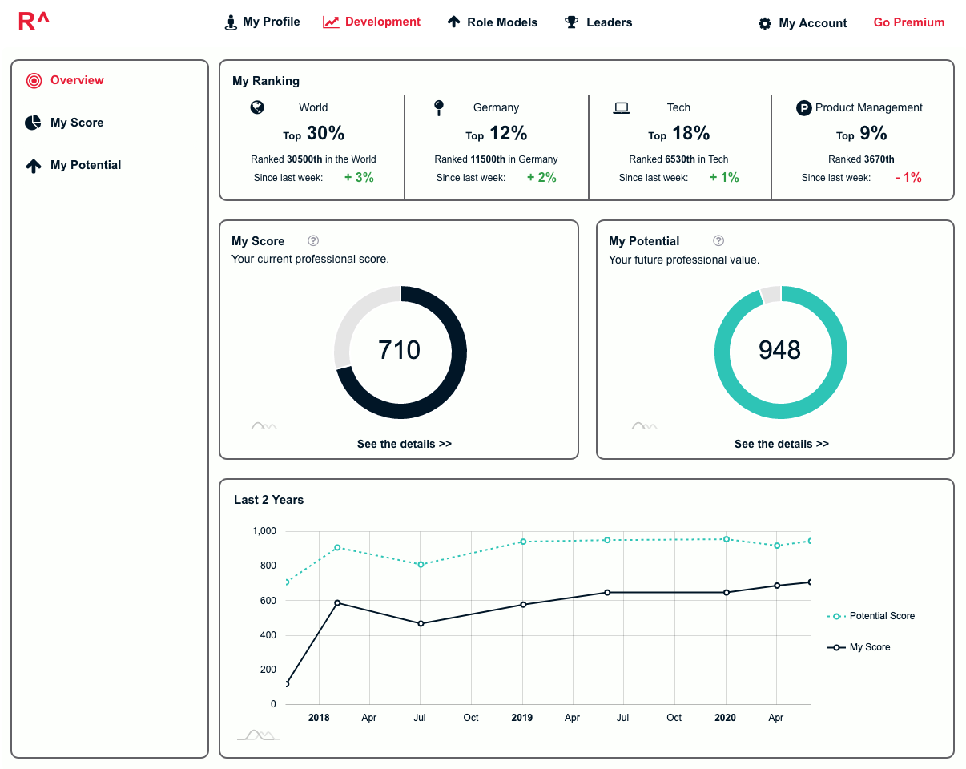Click the Leaders trophy icon

click(x=571, y=22)
